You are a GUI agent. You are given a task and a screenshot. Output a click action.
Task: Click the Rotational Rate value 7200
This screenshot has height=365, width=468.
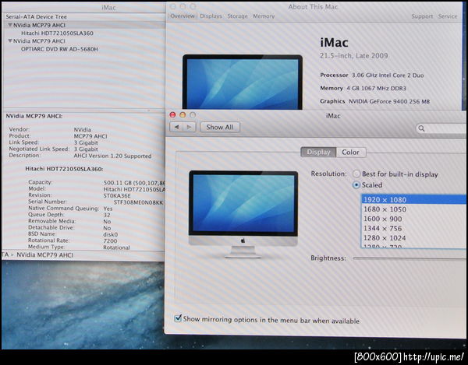(x=110, y=240)
